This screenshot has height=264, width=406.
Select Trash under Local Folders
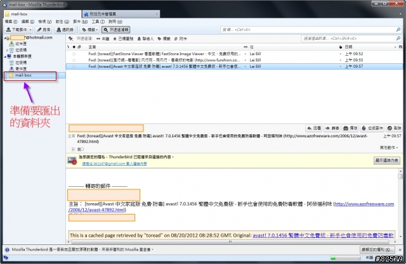21,63
